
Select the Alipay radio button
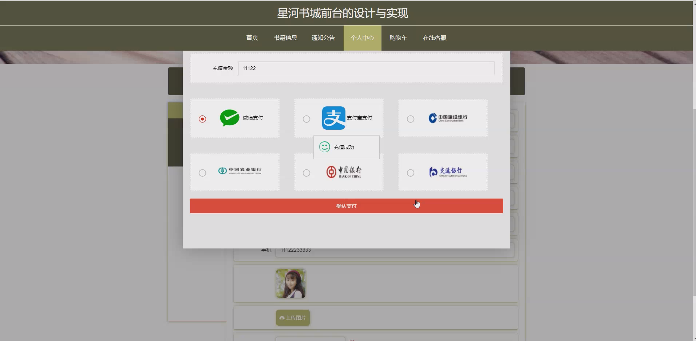point(307,119)
